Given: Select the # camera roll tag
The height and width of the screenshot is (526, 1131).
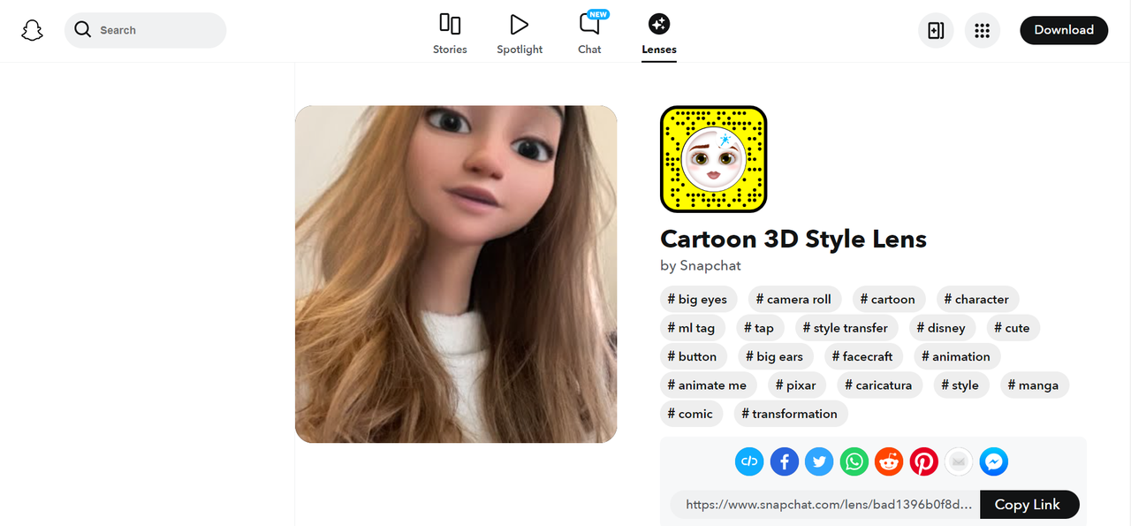Looking at the screenshot, I should coord(793,299).
